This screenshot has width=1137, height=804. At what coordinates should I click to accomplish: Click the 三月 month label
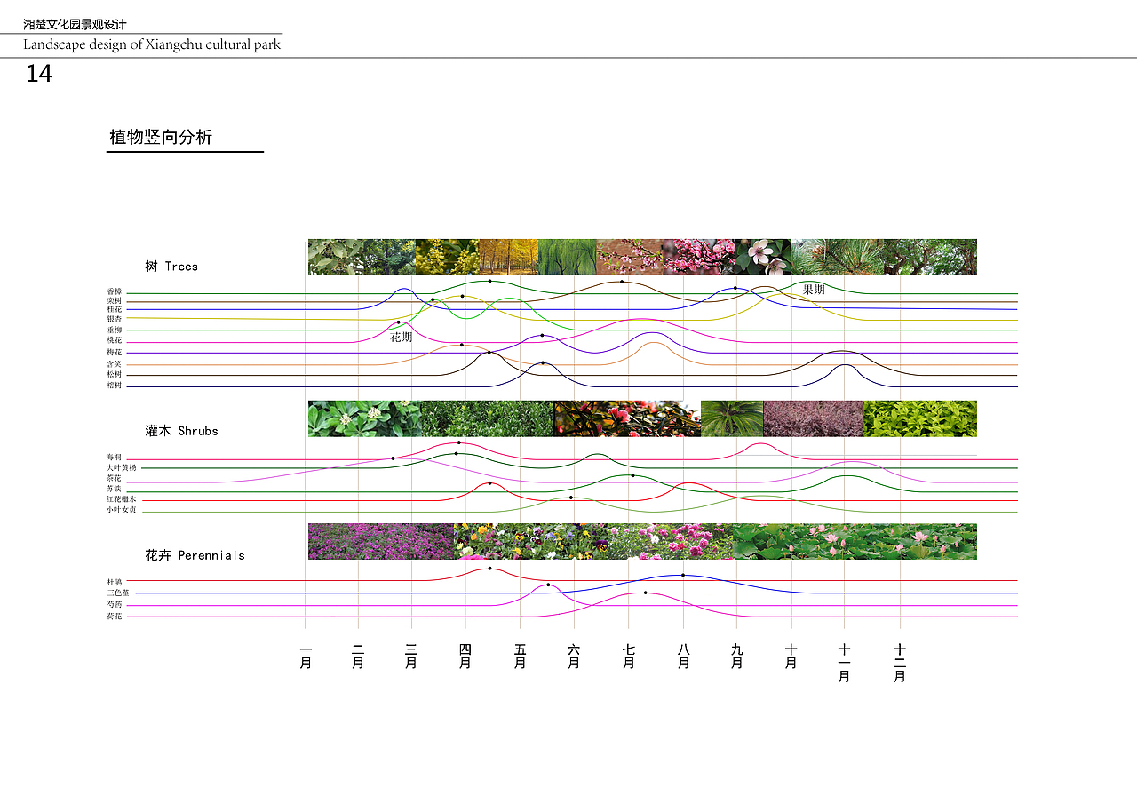tap(411, 657)
